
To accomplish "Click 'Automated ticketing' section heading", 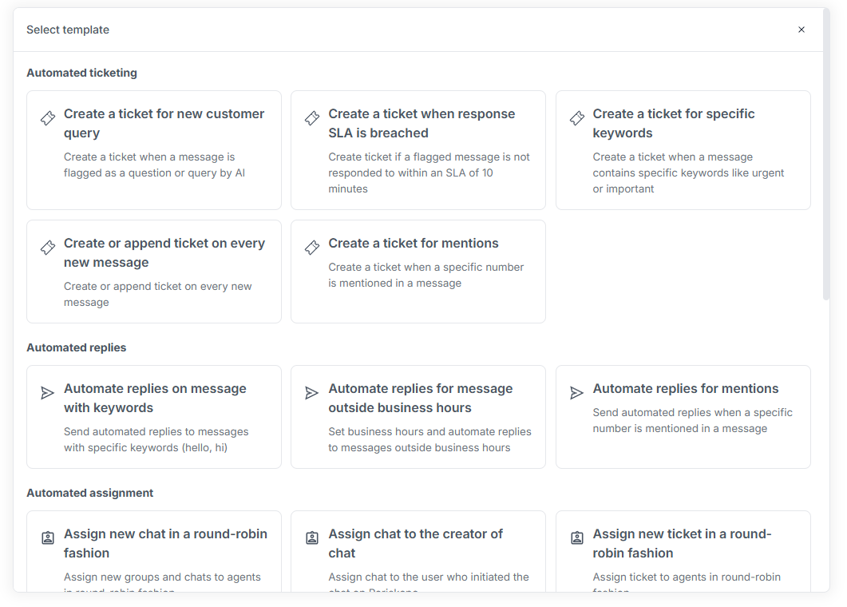I will (81, 73).
